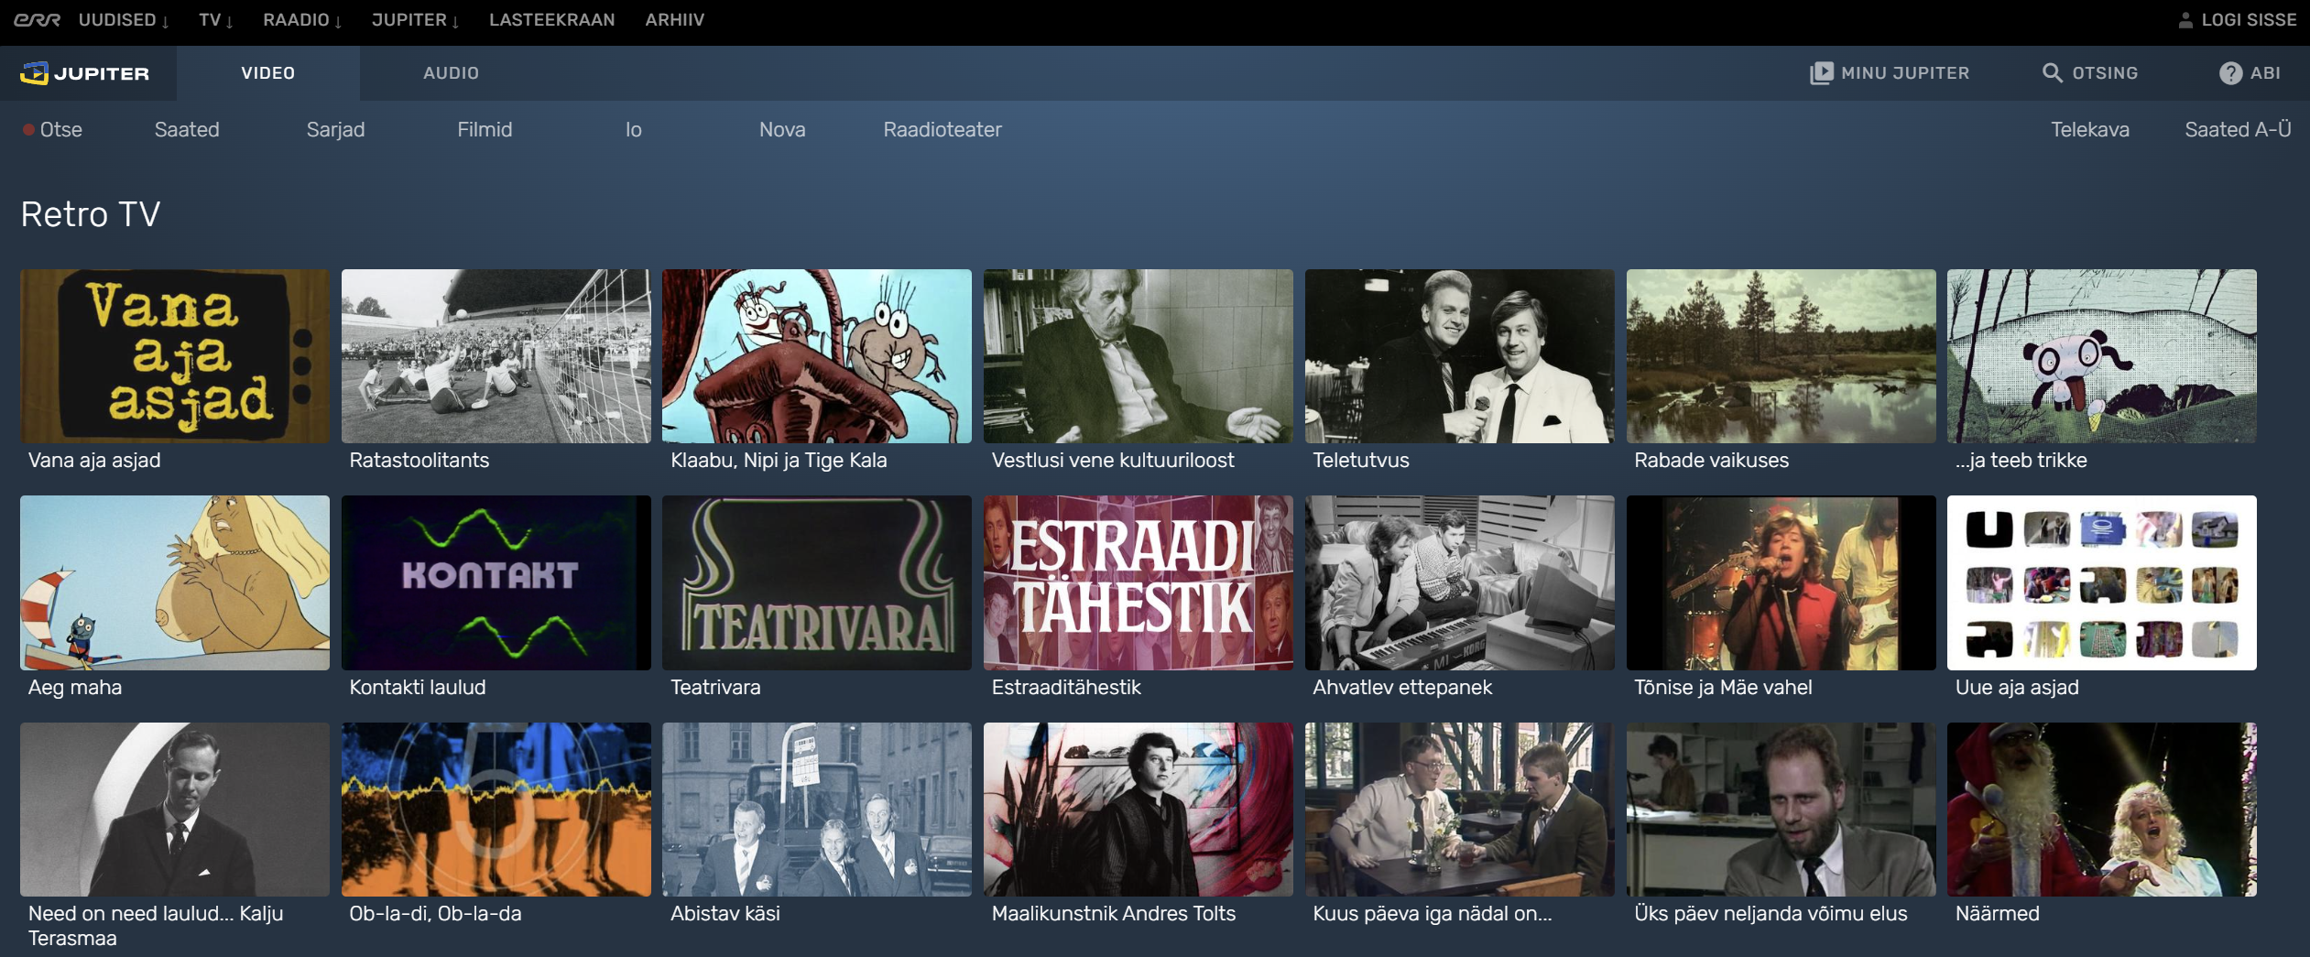Switch to the Audio tab
Viewport: 2310px width, 957px height.
451,73
